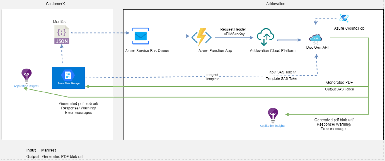The image size is (385, 161).
Task: Click the Azure Function App lightning icon
Action: pos(201,37)
